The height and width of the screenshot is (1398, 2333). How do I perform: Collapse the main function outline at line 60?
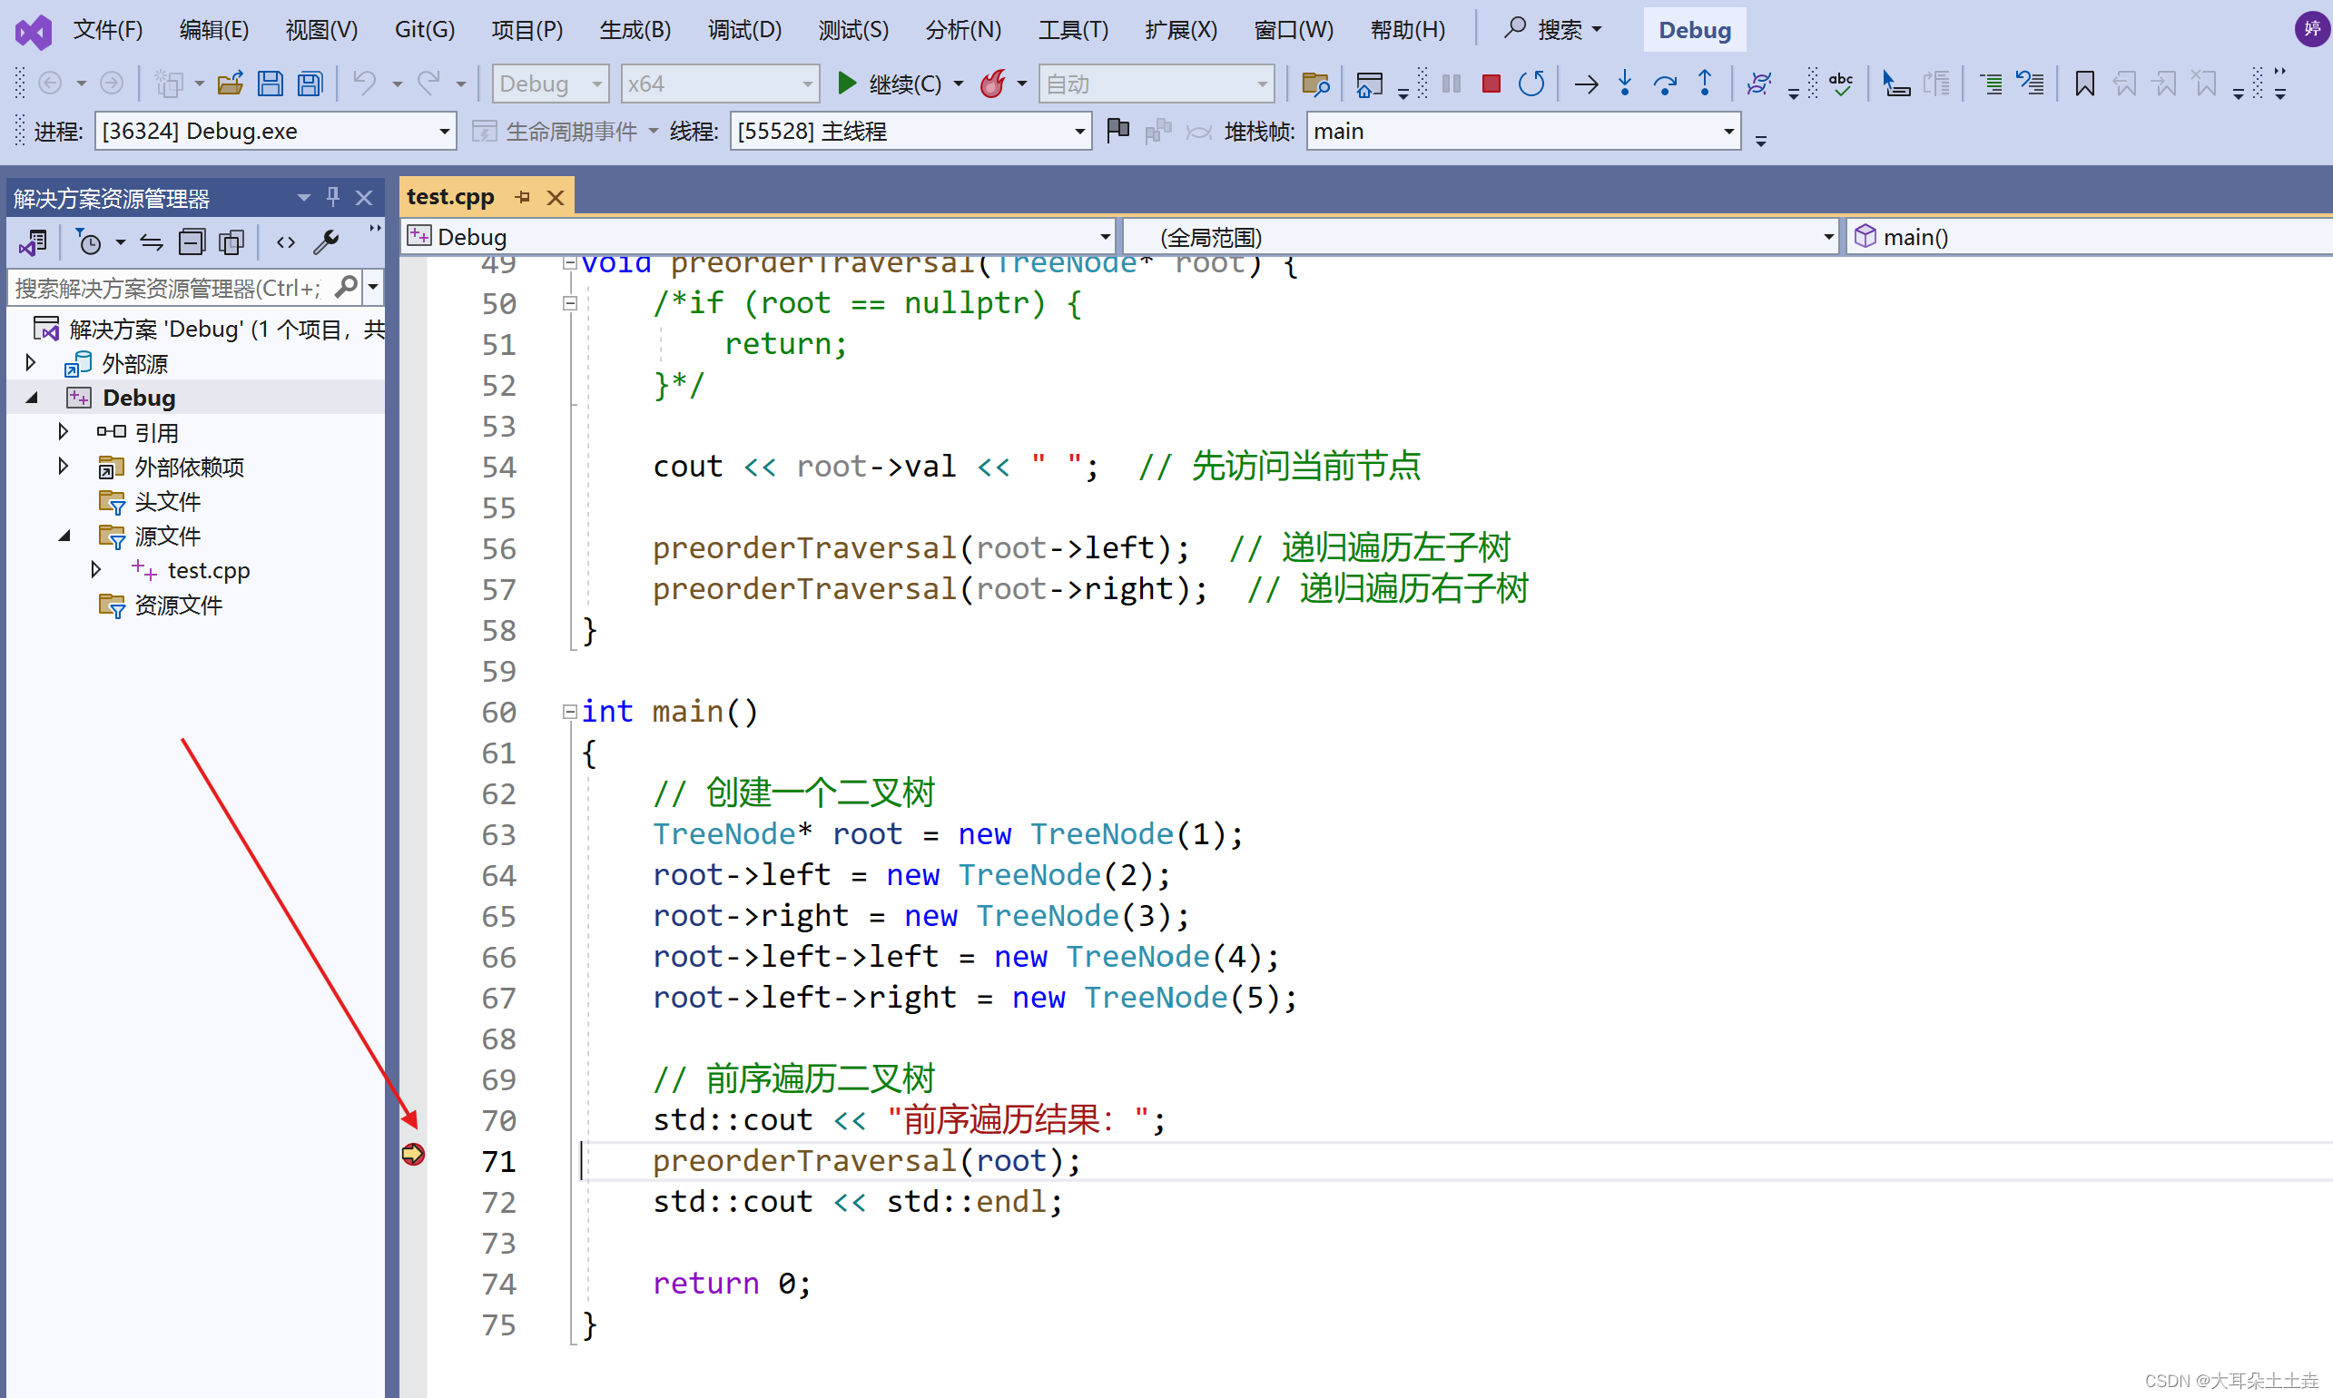[x=569, y=713]
